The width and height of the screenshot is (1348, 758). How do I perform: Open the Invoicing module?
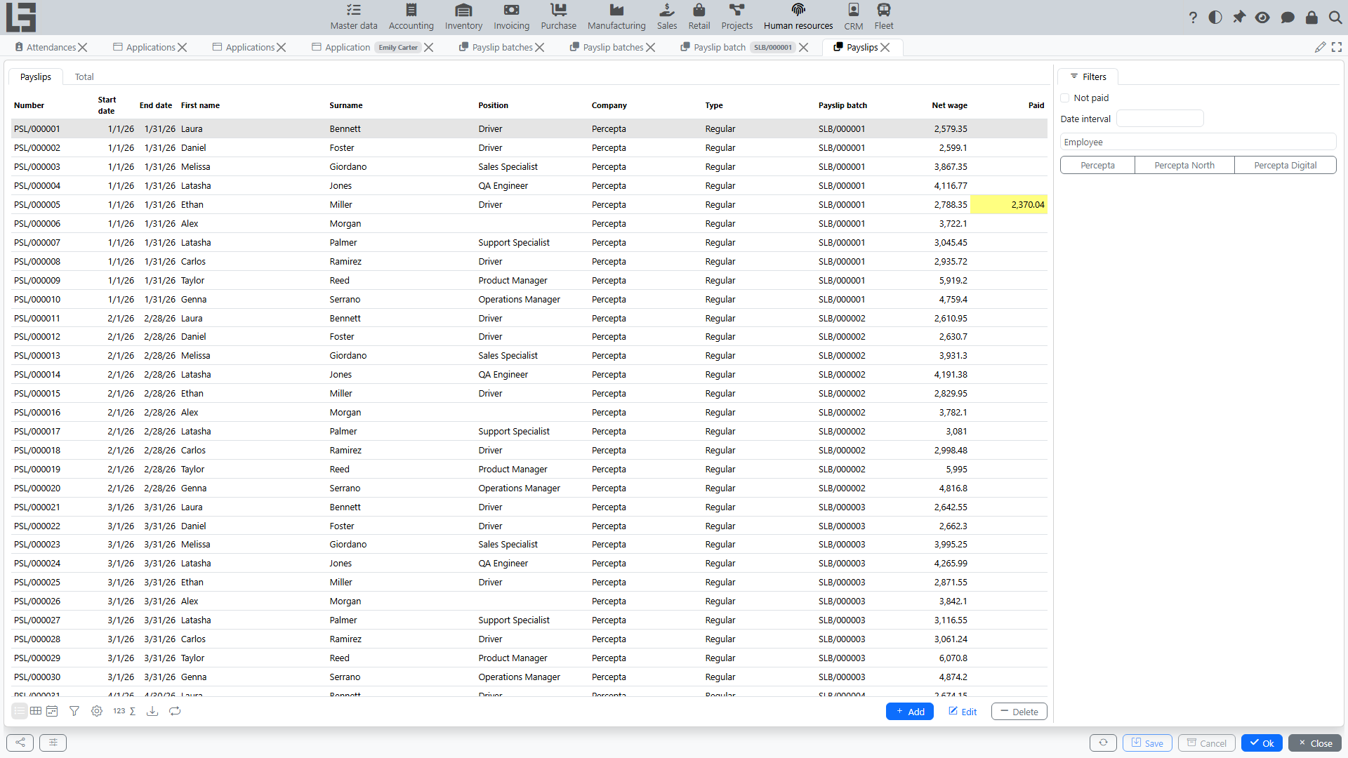coord(511,17)
